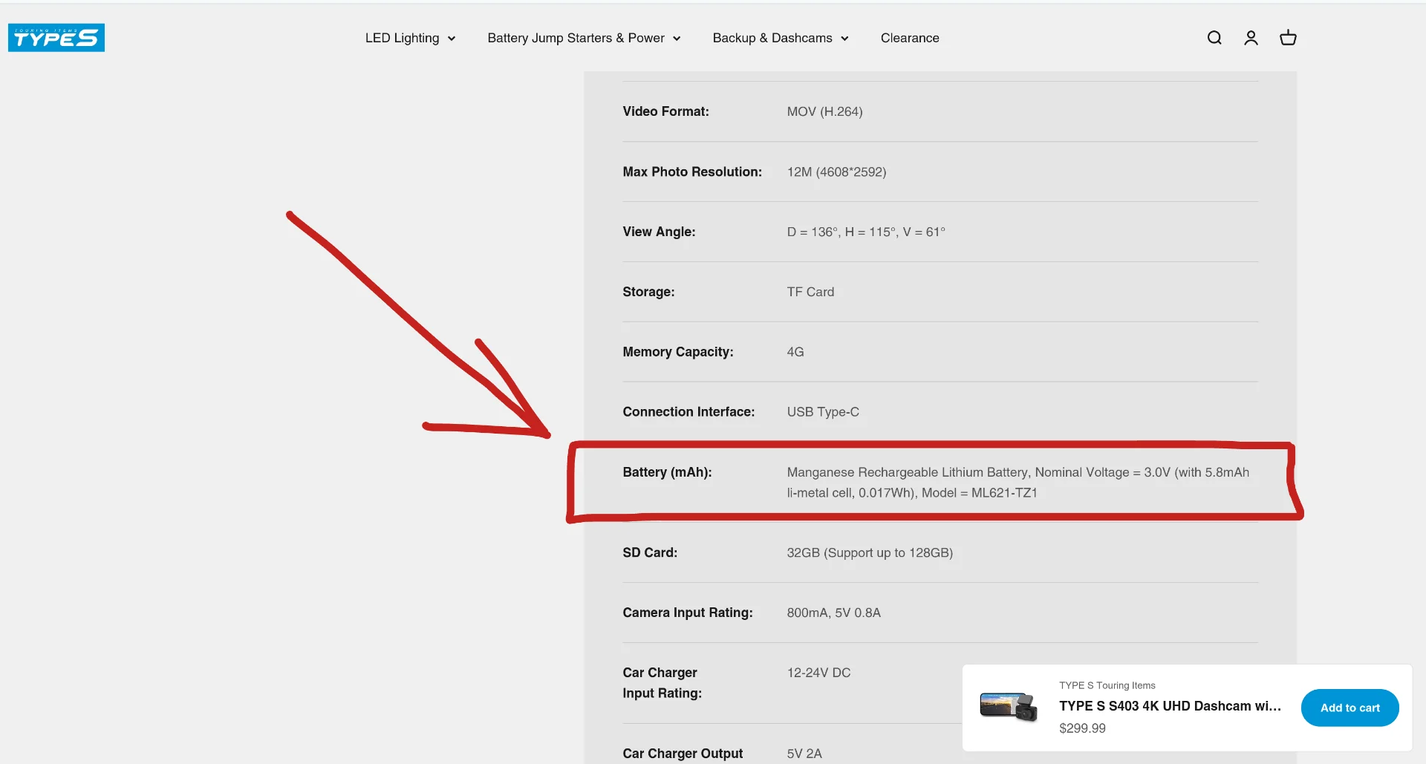Click the Battery (mAh) specification label
The height and width of the screenshot is (764, 1426).
click(x=667, y=472)
